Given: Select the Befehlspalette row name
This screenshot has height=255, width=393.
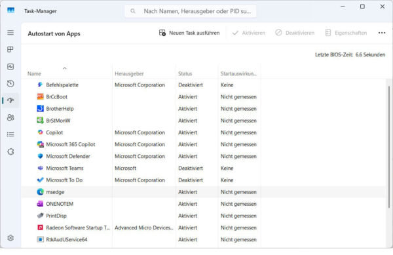Looking at the screenshot, I should (62, 85).
